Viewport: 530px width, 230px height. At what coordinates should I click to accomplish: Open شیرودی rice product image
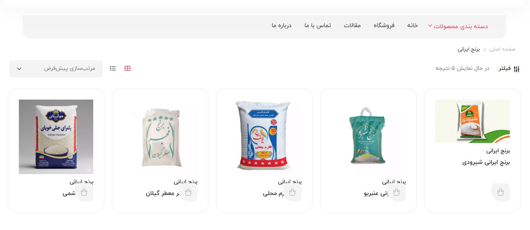472,121
